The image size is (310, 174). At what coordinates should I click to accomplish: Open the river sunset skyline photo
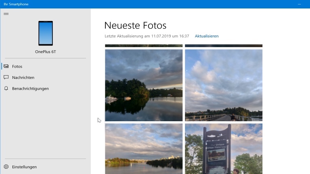[144, 149]
